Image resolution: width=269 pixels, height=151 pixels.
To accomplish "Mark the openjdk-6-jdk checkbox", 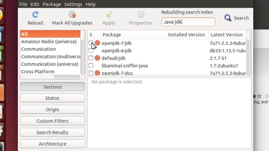I will pyautogui.click(x=91, y=51).
